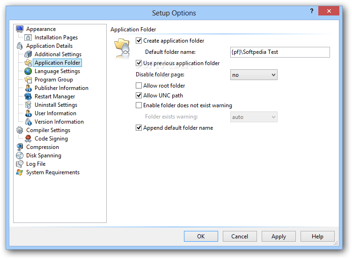The height and width of the screenshot is (259, 352).
Task: Click the Cancel button
Action: [240, 237]
